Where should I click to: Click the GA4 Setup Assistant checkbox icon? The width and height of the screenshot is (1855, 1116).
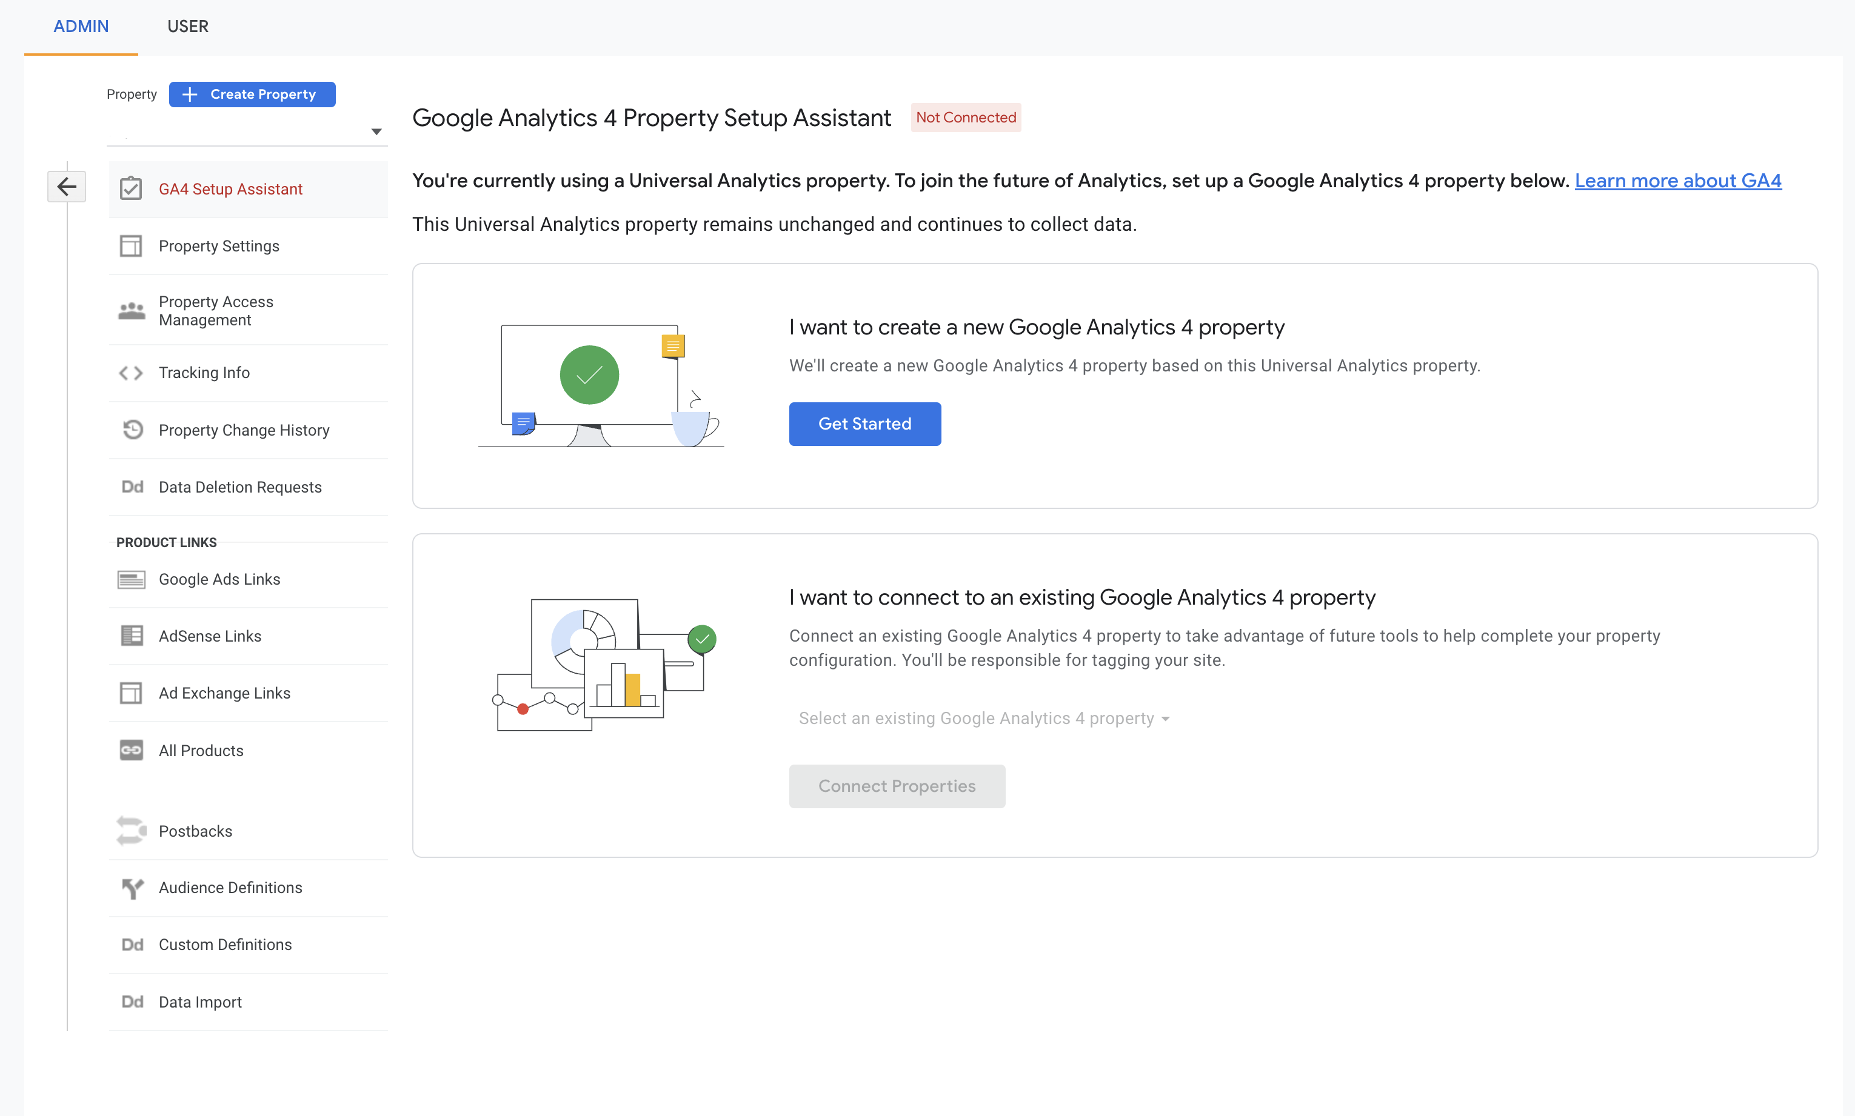tap(131, 188)
